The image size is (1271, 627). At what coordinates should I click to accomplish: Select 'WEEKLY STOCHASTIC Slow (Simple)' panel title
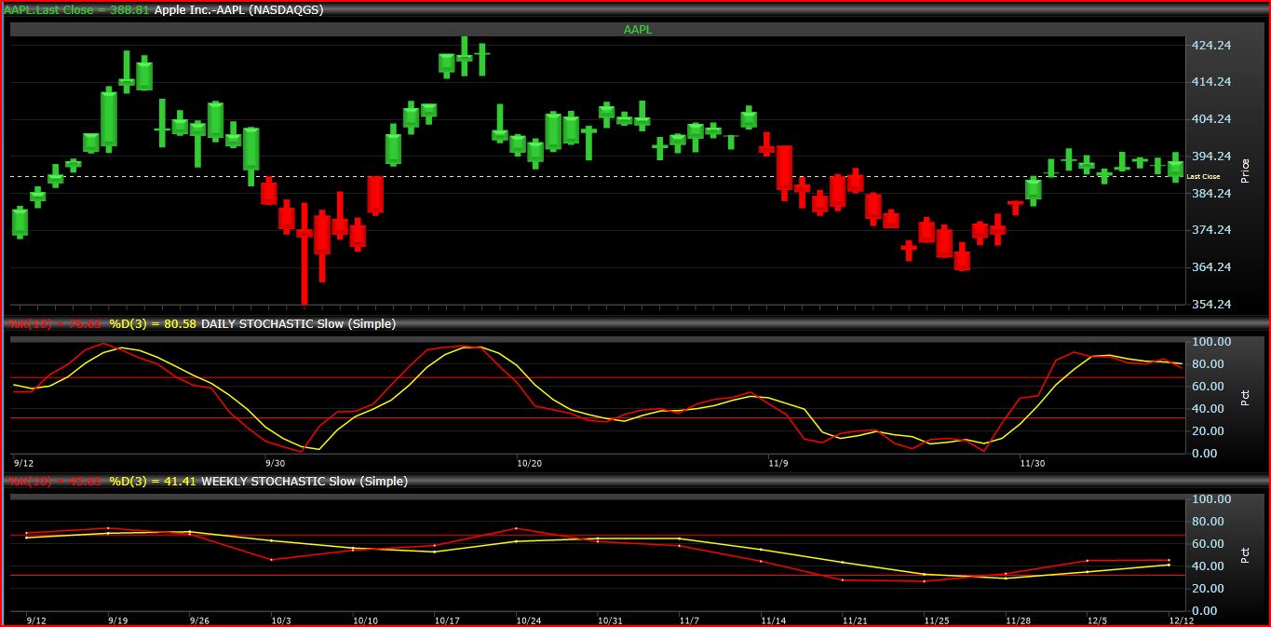[304, 482]
